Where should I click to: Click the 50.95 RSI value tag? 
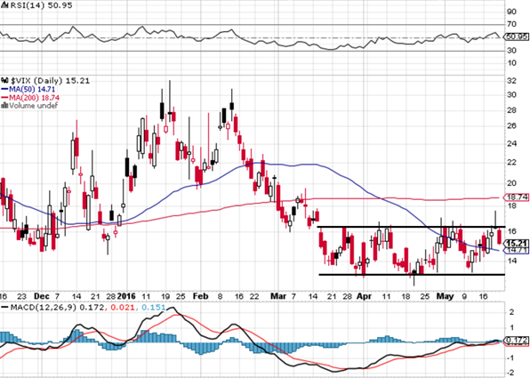pos(517,36)
